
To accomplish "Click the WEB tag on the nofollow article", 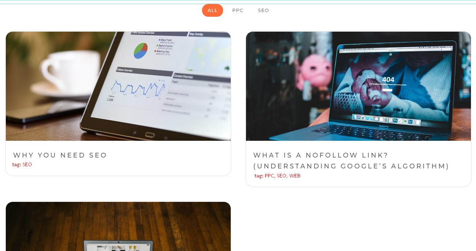I will coord(295,176).
